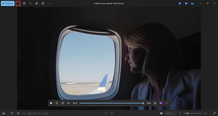Open file info with the info icon
The image size is (218, 116).
tap(18, 113)
